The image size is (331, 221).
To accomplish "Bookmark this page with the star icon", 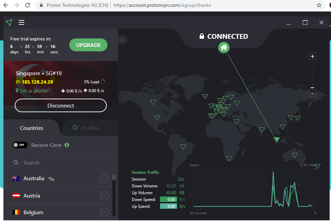I will (x=319, y=5).
